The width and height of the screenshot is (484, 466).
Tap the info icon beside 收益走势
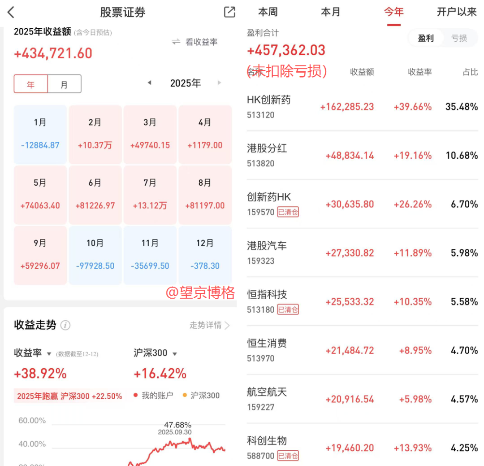[65, 326]
